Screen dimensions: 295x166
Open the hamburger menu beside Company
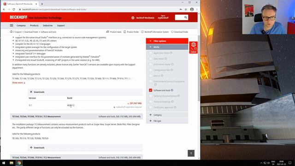click(12, 25)
